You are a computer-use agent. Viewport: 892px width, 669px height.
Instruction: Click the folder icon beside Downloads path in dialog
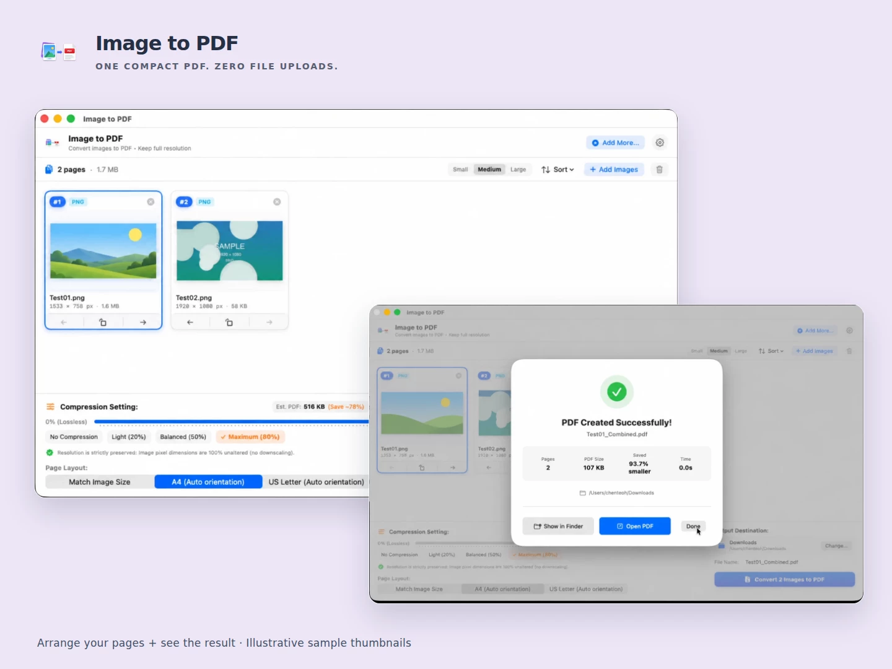point(582,493)
